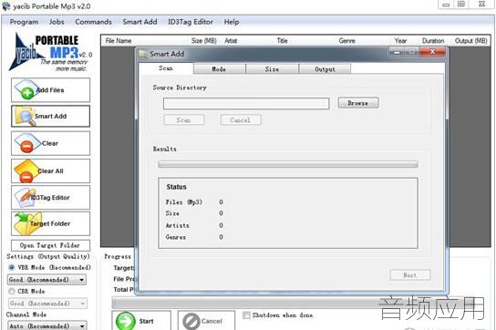Viewport: 496px width, 330px height.
Task: Click Open Target Folder button
Action: point(50,245)
